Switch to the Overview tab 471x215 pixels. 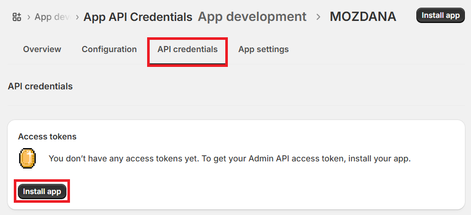[42, 50]
